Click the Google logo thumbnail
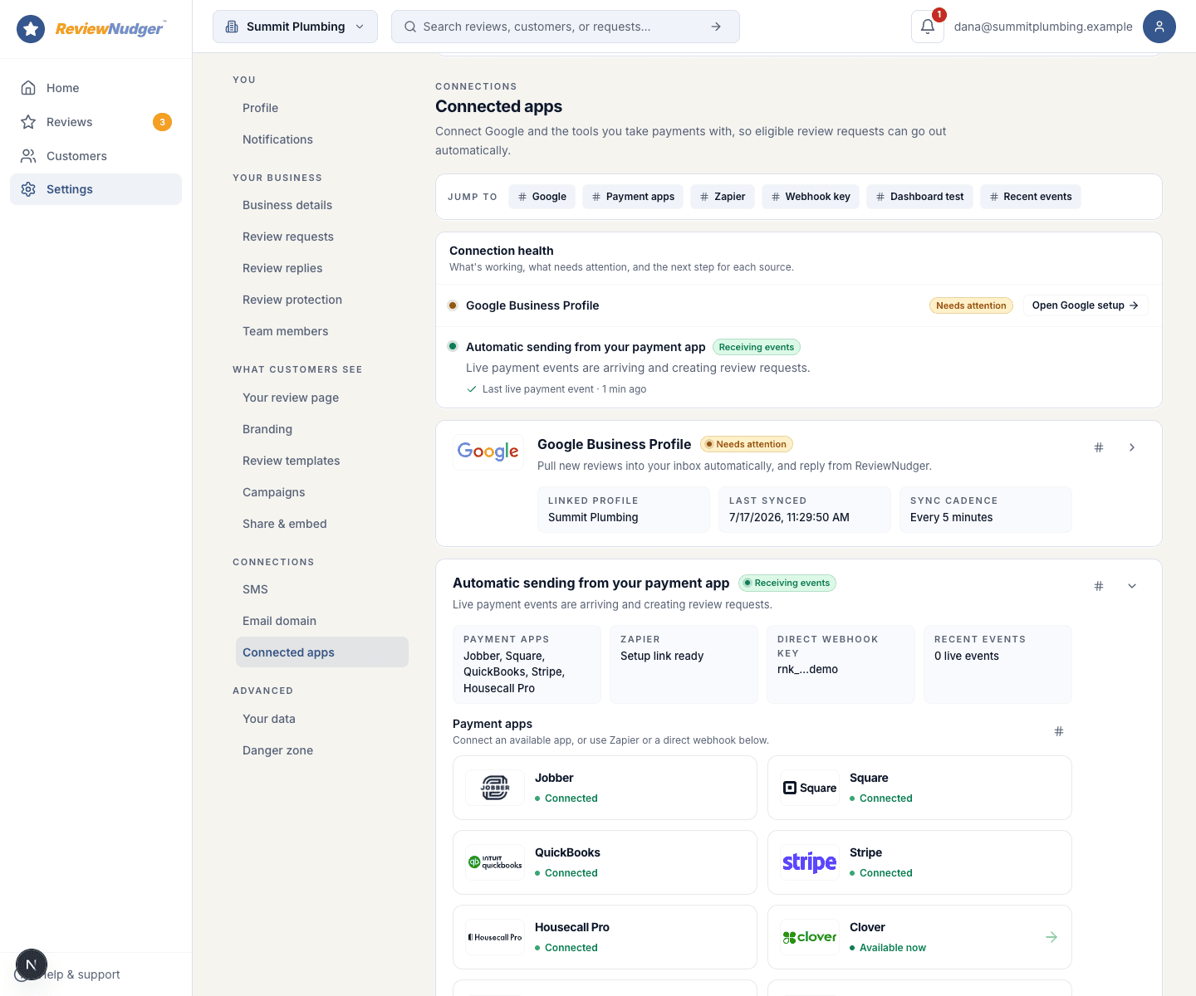This screenshot has height=996, width=1196. pyautogui.click(x=488, y=452)
